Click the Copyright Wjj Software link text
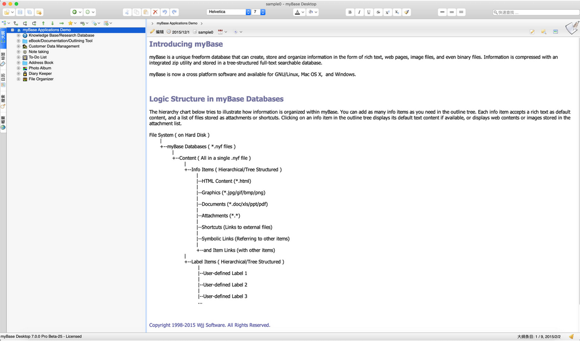 point(210,325)
